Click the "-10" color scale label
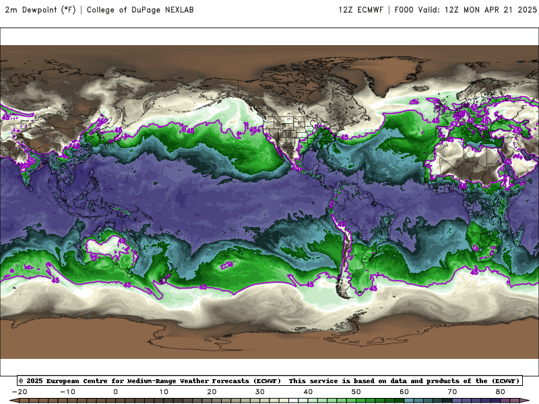539x404 pixels. [67, 392]
